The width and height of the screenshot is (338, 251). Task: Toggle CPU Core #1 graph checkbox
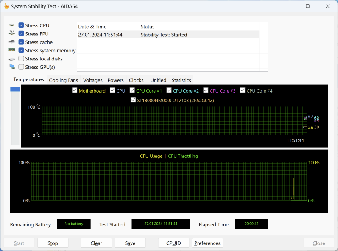coord(132,90)
